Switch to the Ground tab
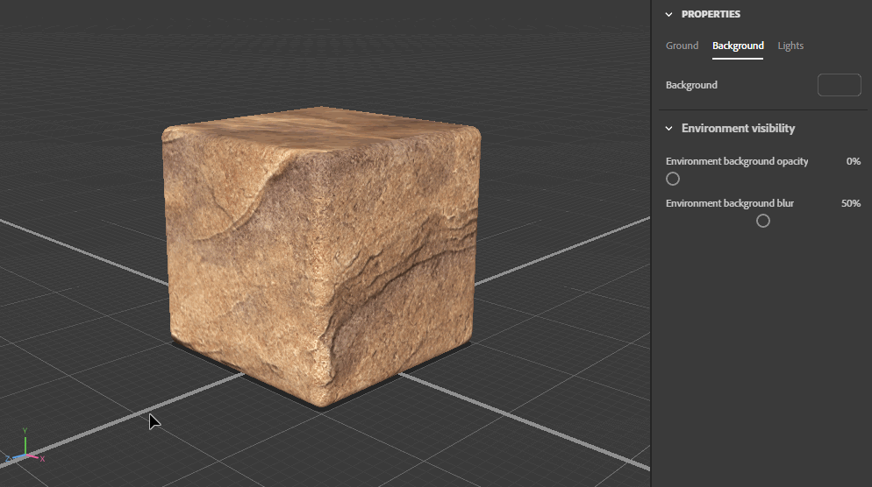Screen dimensions: 872x487 pos(682,46)
